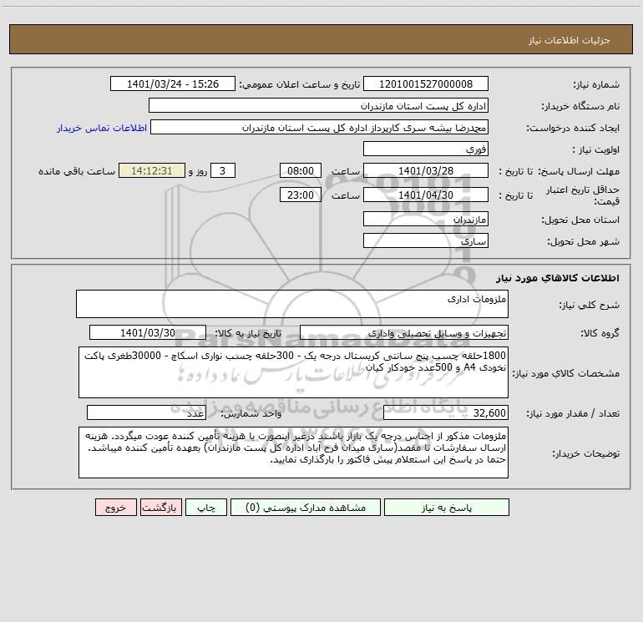Click تاریخ و ساعت اعلان عمومی label
Screen dimensions: 643x622
(300, 85)
